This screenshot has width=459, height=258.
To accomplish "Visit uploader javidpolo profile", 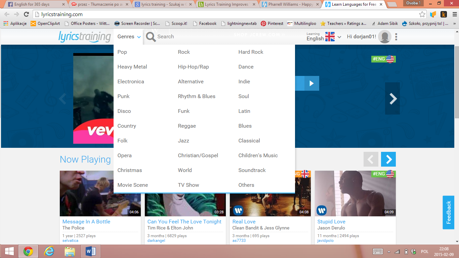I will 326,241.
